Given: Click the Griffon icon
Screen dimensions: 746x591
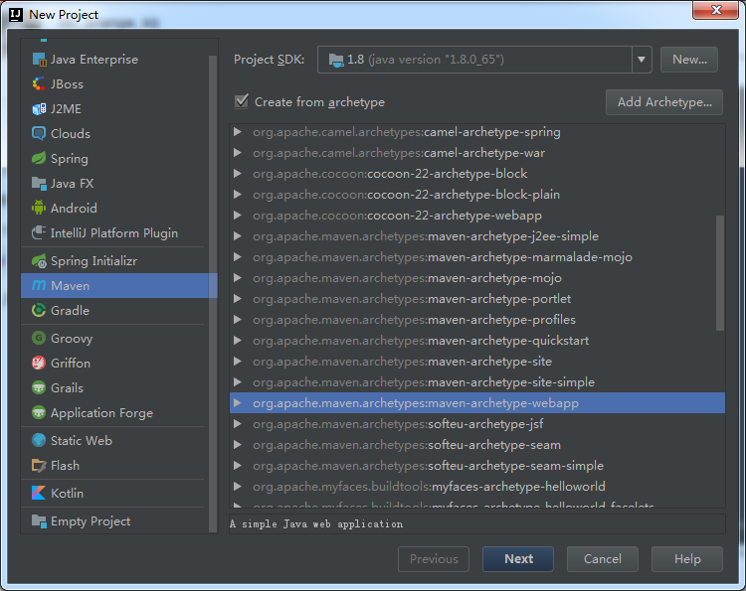Looking at the screenshot, I should click(x=39, y=363).
